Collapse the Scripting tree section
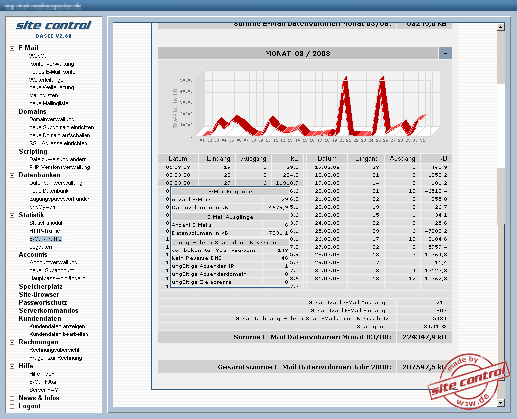 12,152
